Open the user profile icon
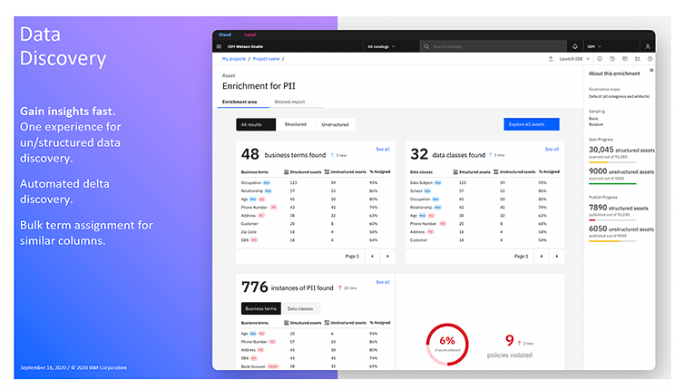This screenshot has width=675, height=389. pos(648,46)
